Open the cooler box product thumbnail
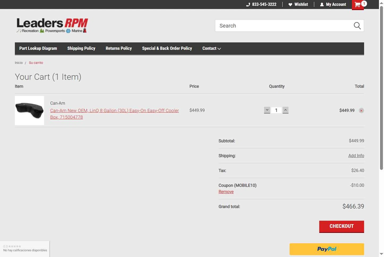Screen dimensions: 384x257 [x=29, y=110]
